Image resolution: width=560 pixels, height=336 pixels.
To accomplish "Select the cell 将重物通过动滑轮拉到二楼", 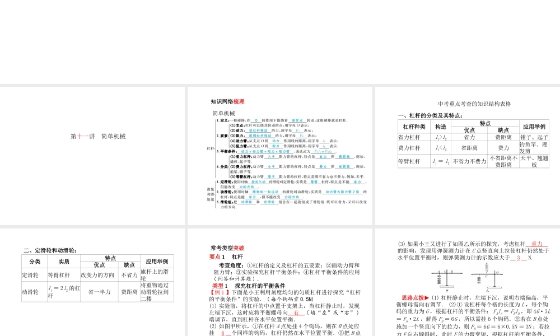I will [x=157, y=292].
